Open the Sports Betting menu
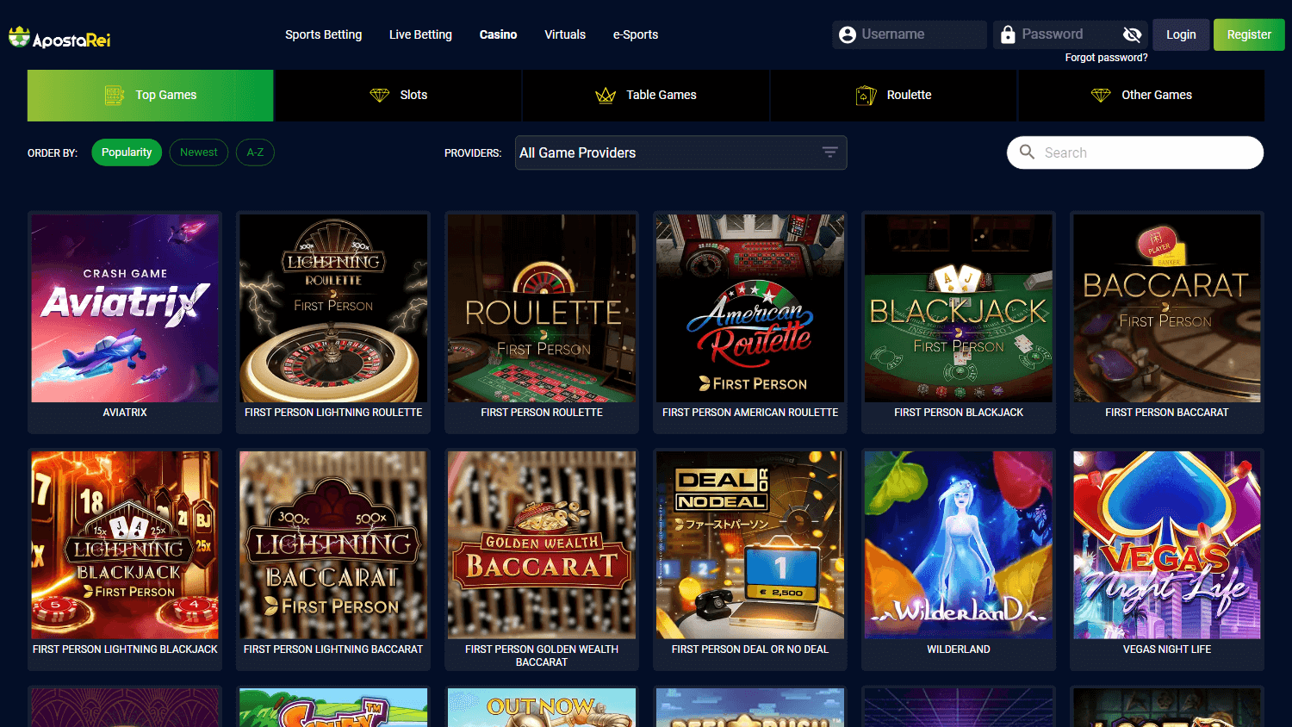 pyautogui.click(x=324, y=34)
